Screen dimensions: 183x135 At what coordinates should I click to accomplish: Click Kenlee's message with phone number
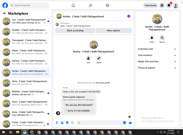point(81,92)
